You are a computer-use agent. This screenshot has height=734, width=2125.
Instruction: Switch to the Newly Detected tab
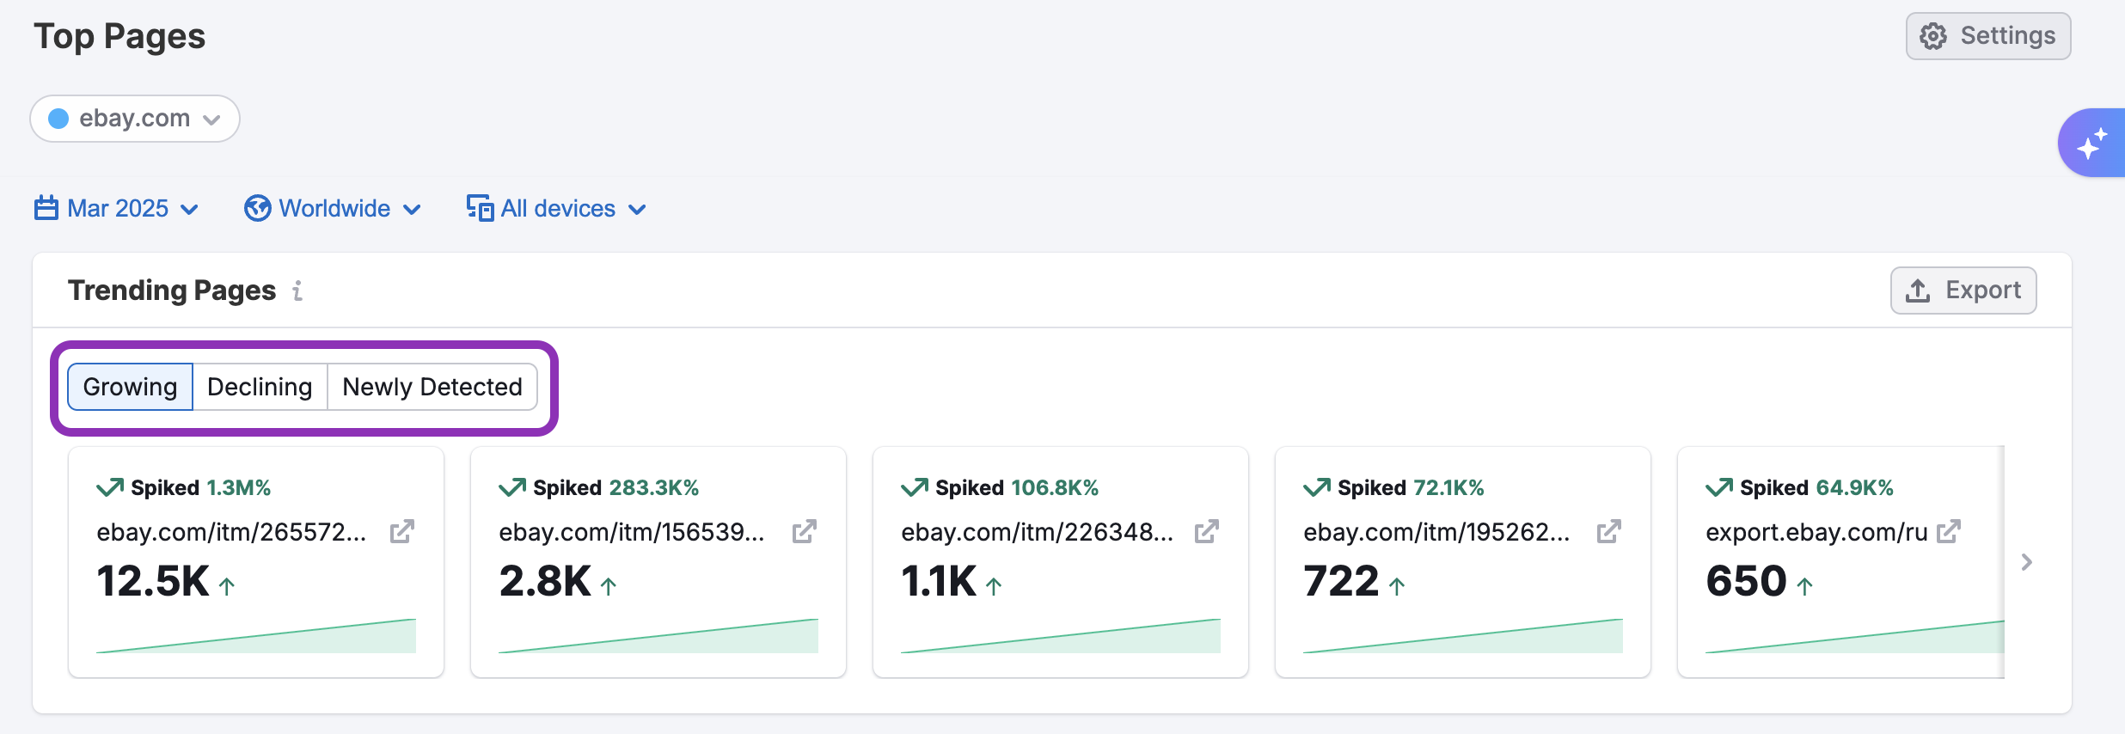point(432,387)
